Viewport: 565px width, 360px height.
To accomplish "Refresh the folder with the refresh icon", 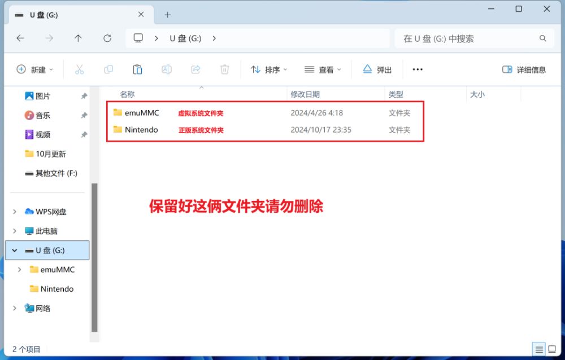I will [x=107, y=38].
